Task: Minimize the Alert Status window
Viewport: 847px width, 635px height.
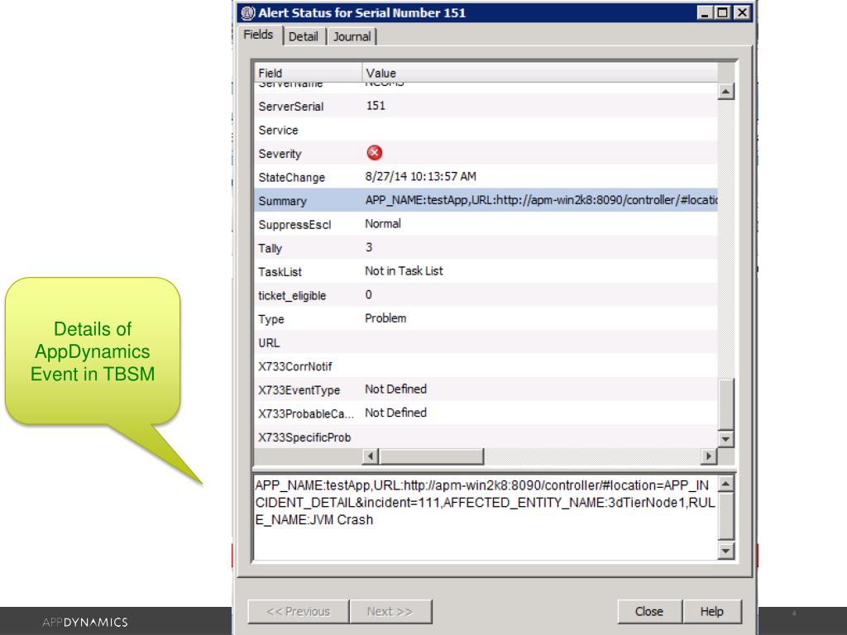Action: (704, 12)
